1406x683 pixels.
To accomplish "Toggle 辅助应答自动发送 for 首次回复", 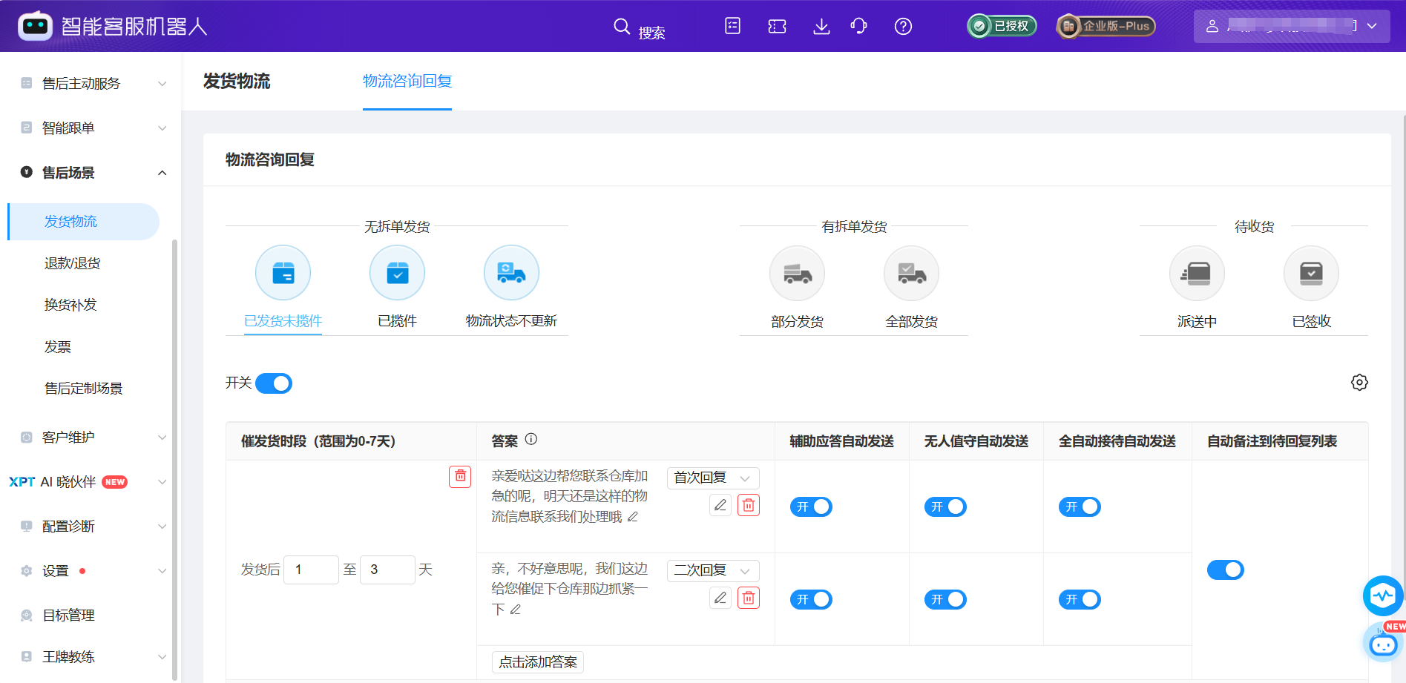I will tap(811, 507).
